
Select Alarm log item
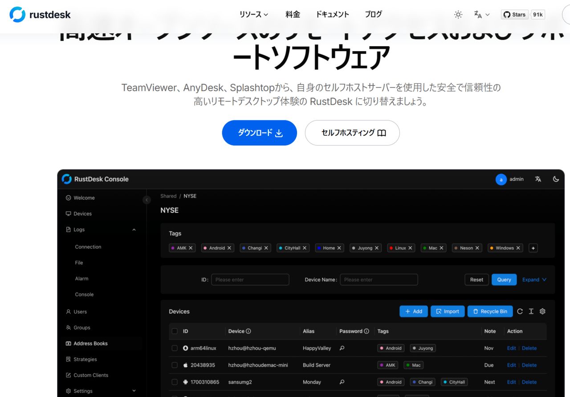pos(81,279)
